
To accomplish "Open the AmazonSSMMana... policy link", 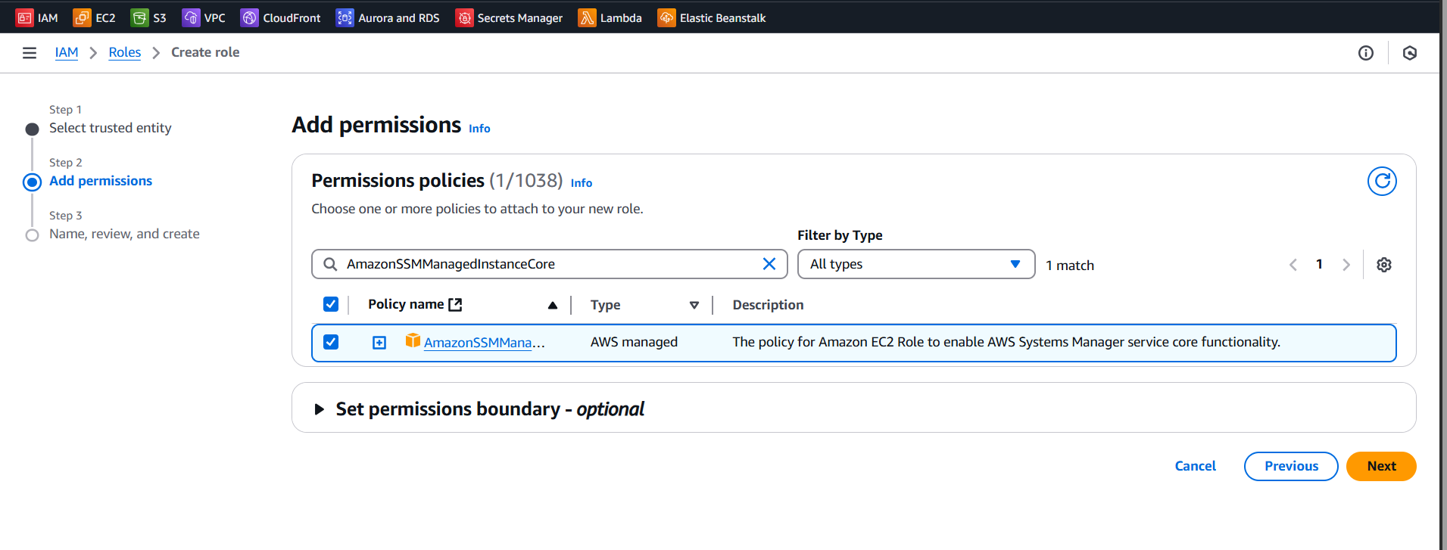I will tap(484, 343).
